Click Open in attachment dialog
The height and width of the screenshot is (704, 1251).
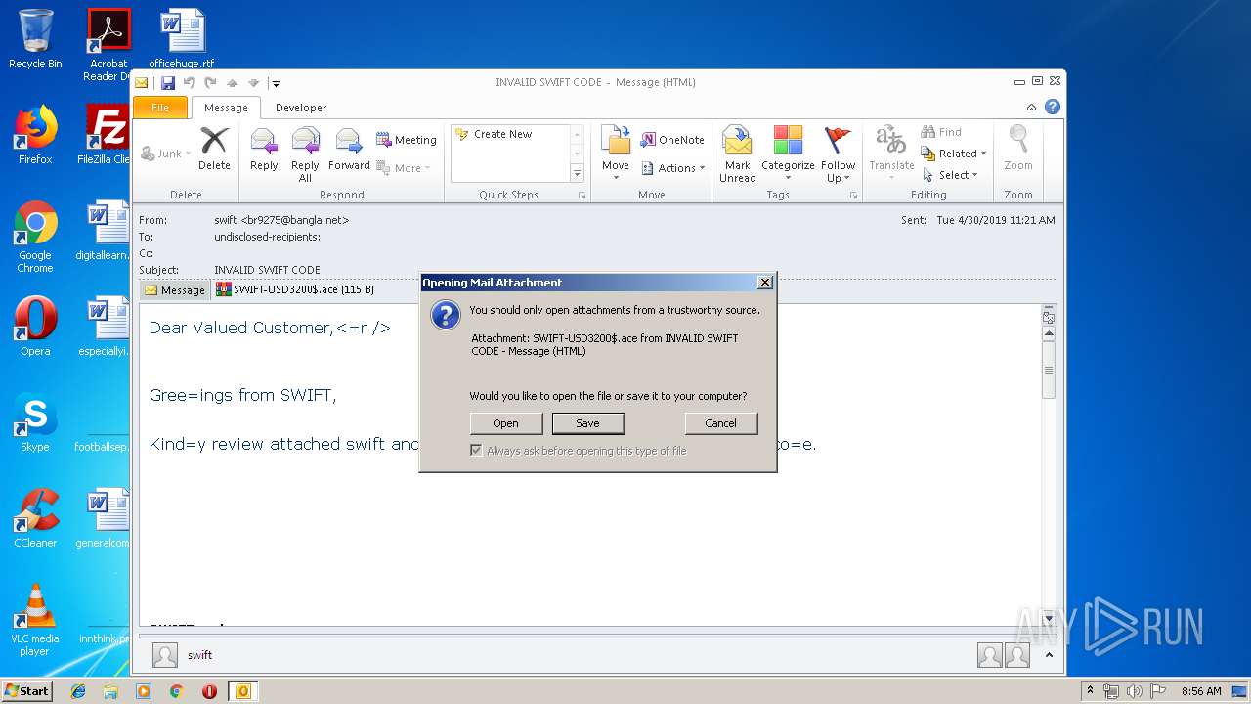pyautogui.click(x=505, y=423)
